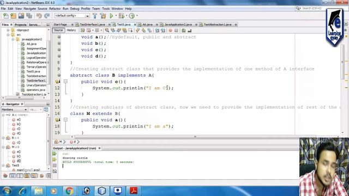
Task: Open the Navigate menu
Action: (29, 9)
